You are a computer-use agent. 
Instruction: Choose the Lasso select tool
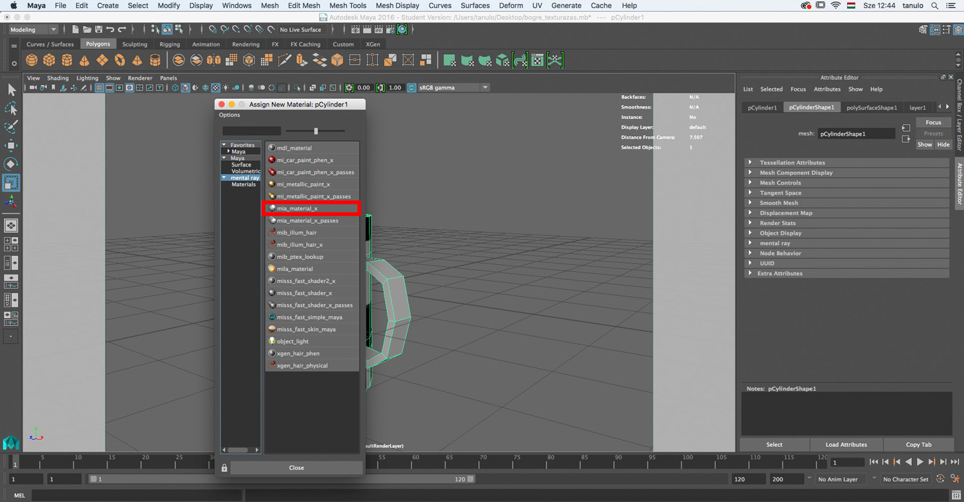tap(11, 108)
